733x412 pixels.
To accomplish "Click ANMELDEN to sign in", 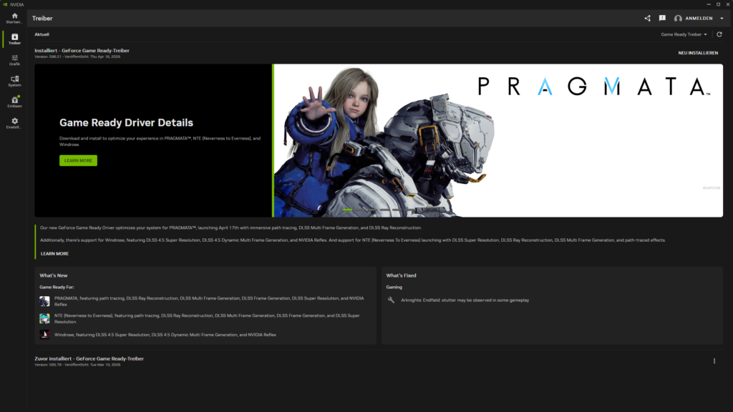I will 699,18.
